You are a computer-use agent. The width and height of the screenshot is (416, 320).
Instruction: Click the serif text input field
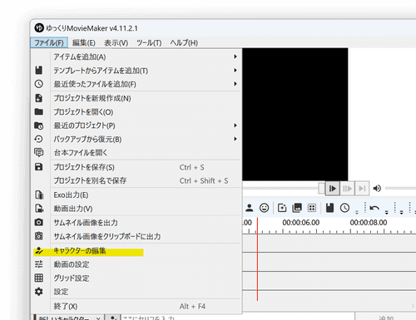coord(238,318)
